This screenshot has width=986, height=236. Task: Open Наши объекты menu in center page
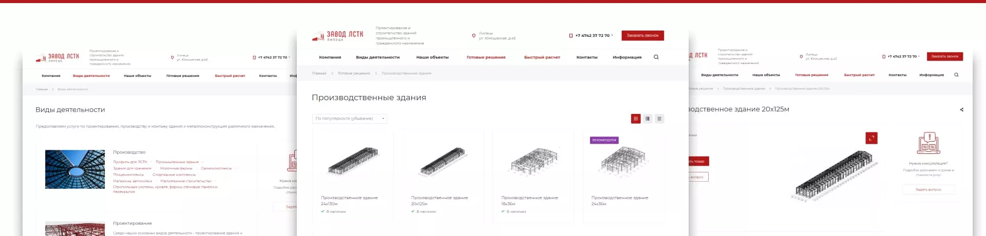(x=432, y=57)
